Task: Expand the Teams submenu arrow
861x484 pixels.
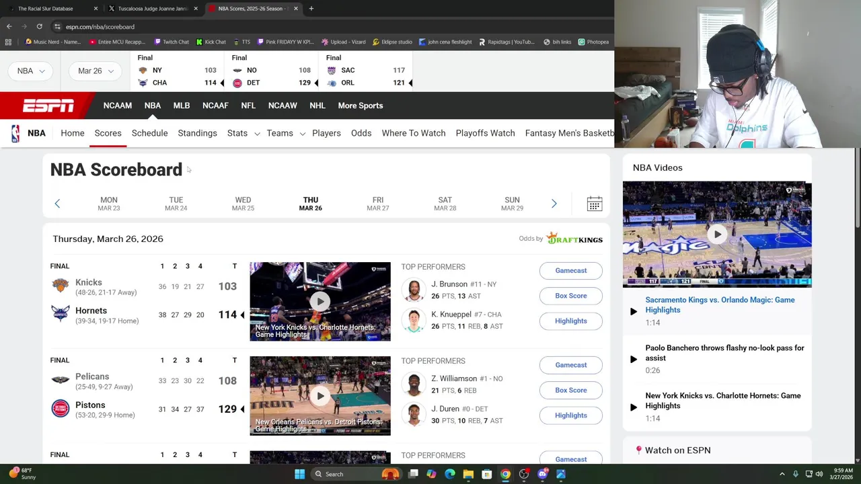Action: [x=302, y=134]
